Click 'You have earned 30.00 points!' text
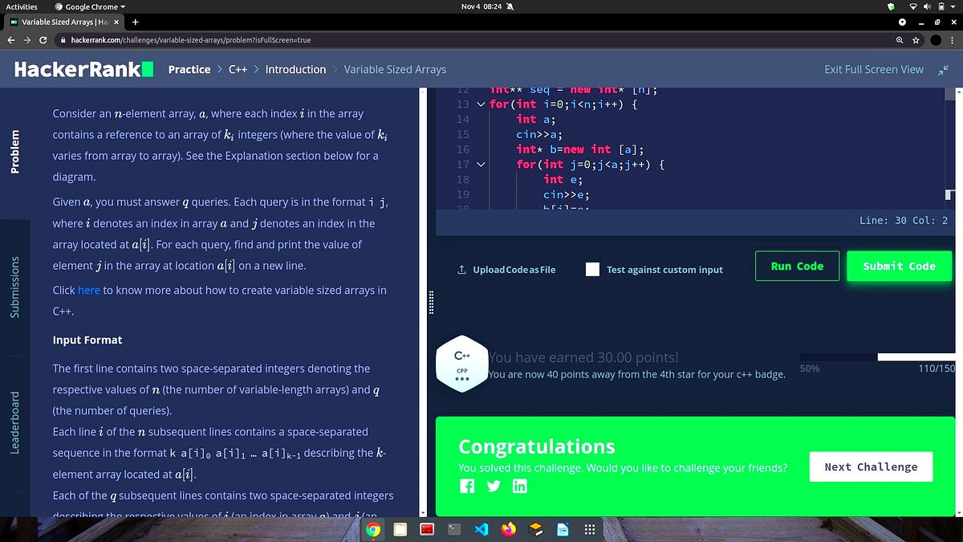963x542 pixels. (x=583, y=357)
